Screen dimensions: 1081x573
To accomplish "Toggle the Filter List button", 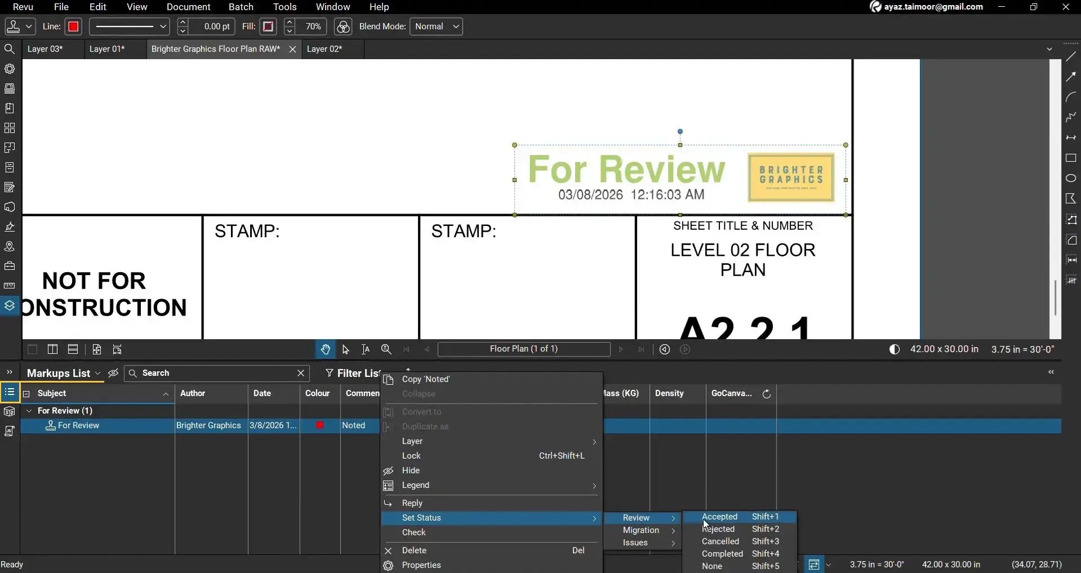I will pyautogui.click(x=353, y=374).
